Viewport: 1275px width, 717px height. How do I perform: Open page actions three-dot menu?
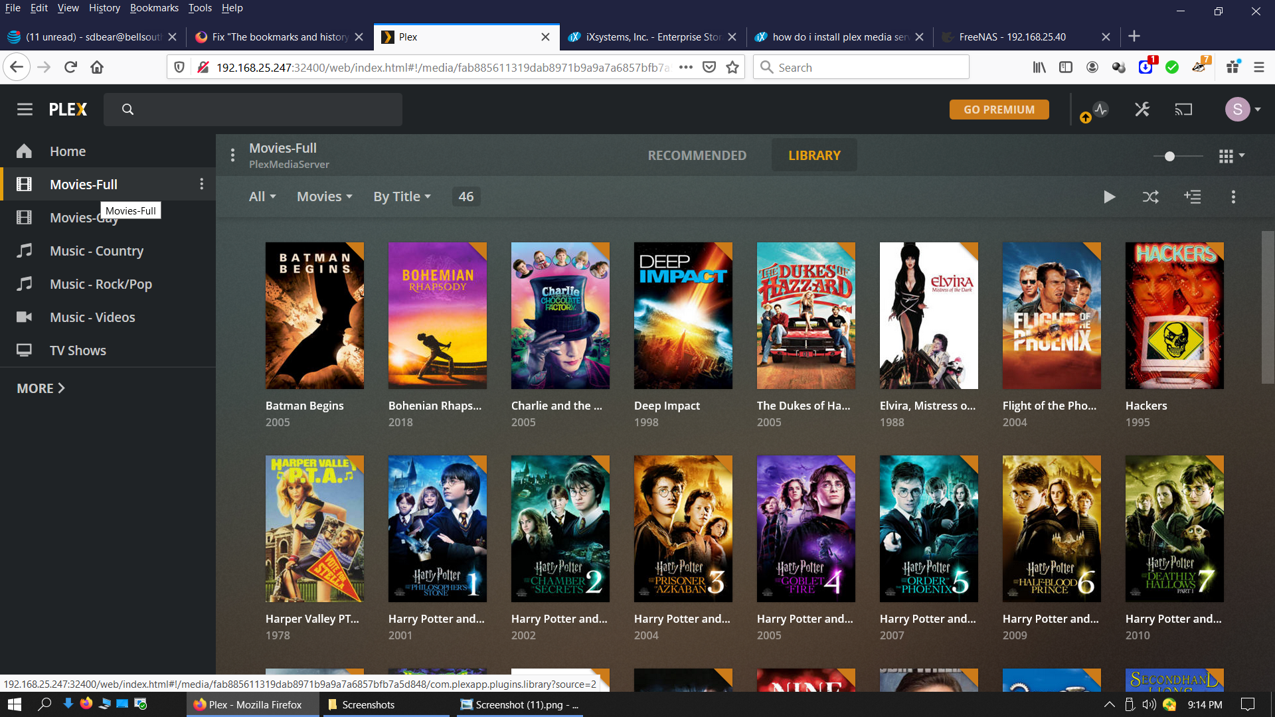click(686, 67)
